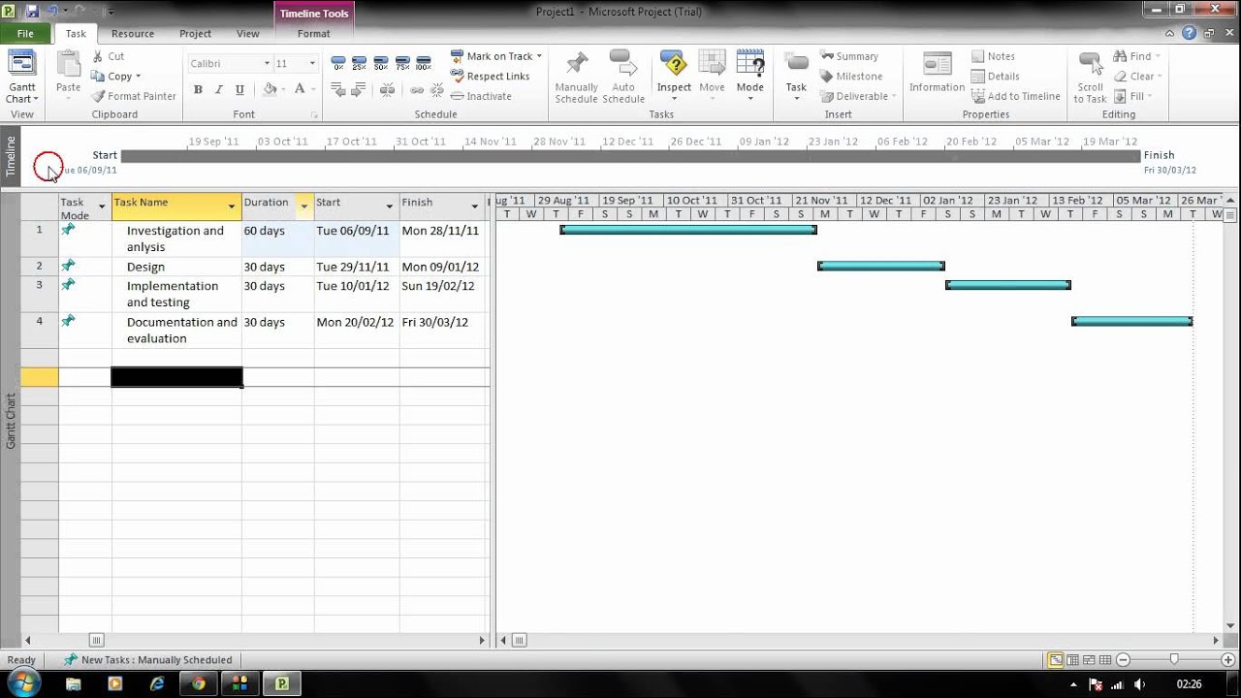Open Chrome from the taskbar

point(199,683)
